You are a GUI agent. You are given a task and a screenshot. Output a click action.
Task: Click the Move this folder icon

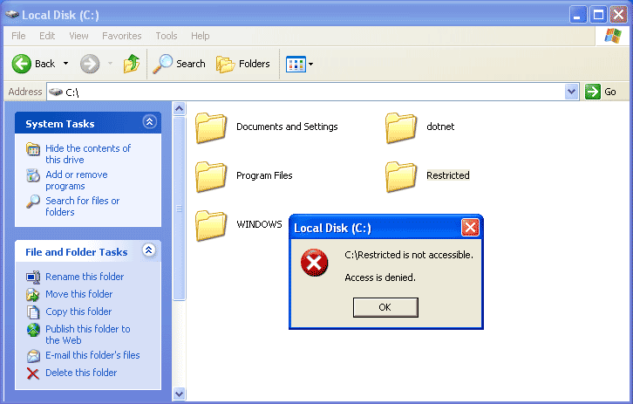pyautogui.click(x=33, y=295)
